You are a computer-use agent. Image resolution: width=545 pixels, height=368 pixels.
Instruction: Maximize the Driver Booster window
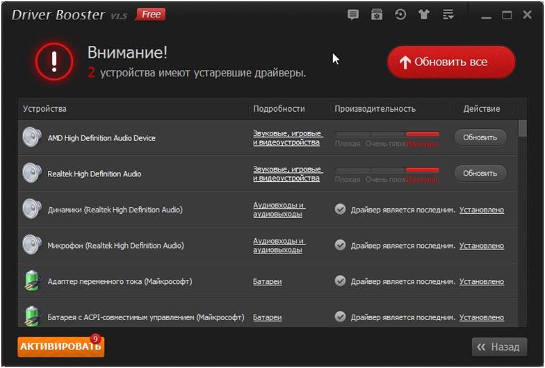click(507, 15)
